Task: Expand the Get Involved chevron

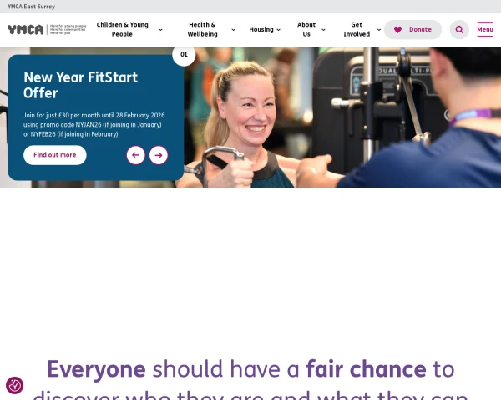Action: tap(379, 30)
